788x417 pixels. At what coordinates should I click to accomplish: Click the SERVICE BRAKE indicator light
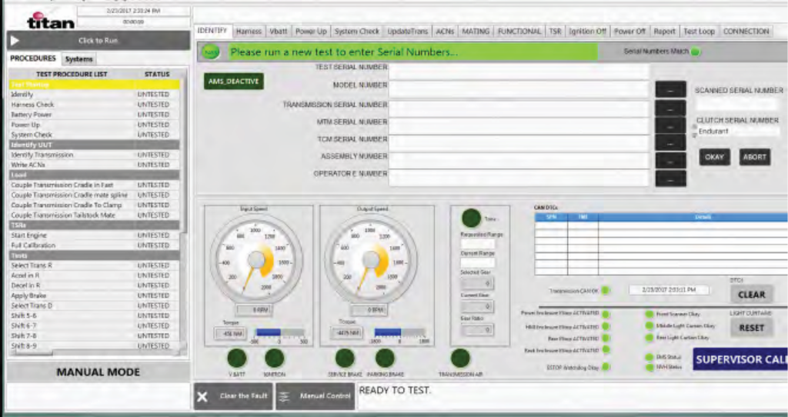(x=346, y=358)
